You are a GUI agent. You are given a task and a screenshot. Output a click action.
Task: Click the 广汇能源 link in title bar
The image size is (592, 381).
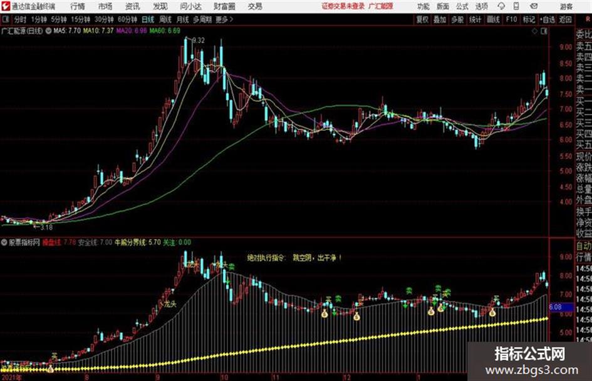[x=381, y=6]
